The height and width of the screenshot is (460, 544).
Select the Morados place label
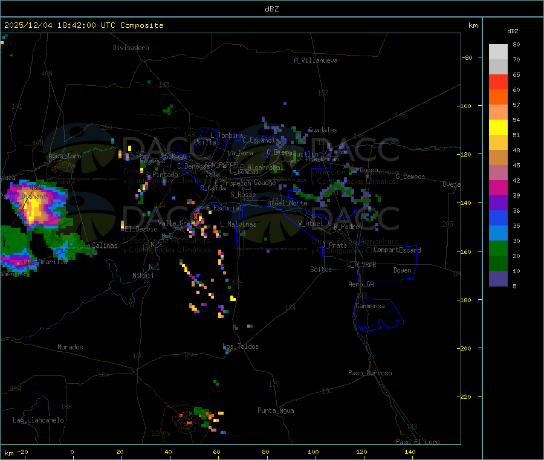tap(70, 347)
